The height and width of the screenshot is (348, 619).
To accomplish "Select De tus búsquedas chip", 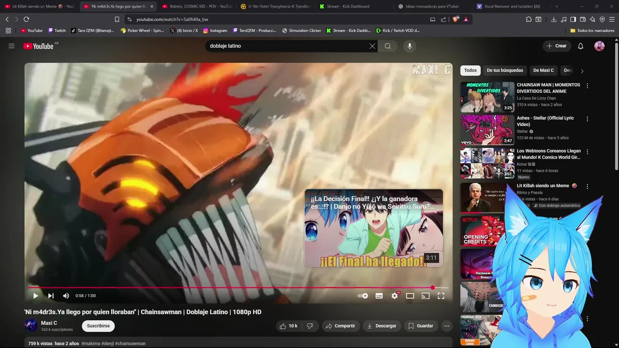I will click(505, 71).
